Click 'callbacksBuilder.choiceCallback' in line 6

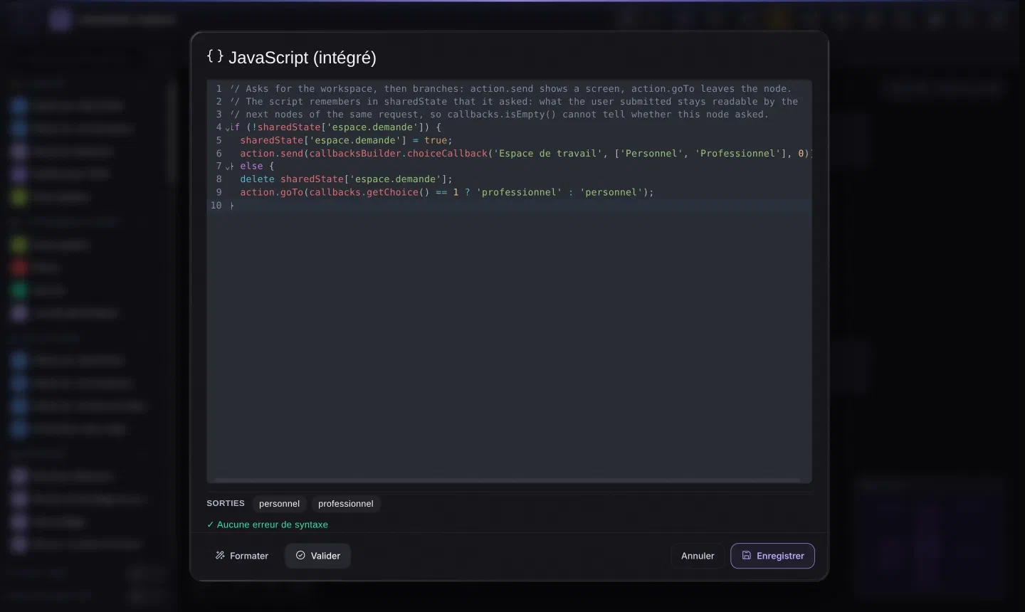pos(399,154)
